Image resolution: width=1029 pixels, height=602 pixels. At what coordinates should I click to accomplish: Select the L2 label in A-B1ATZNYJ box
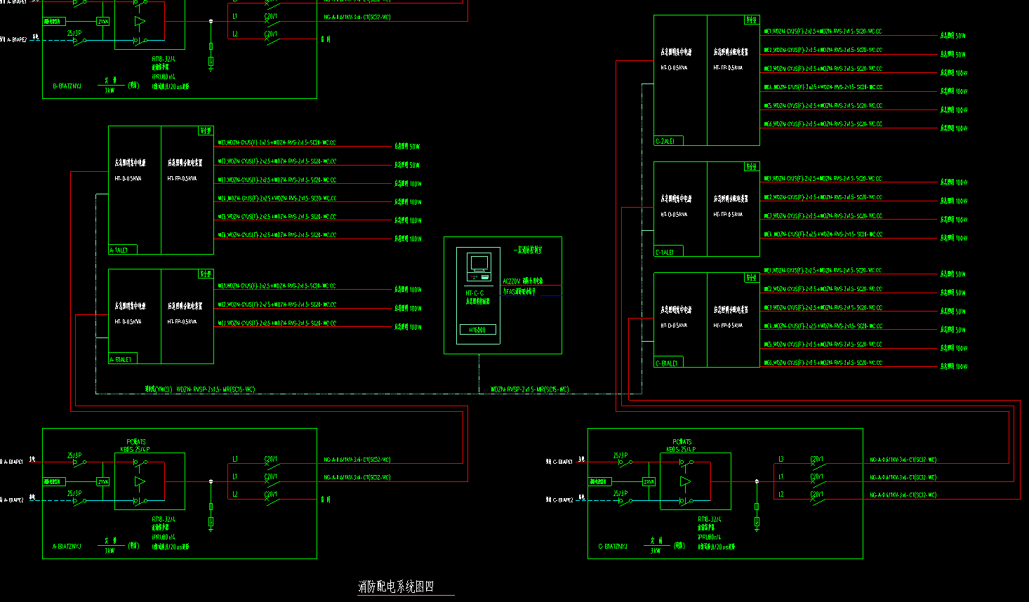coord(235,495)
